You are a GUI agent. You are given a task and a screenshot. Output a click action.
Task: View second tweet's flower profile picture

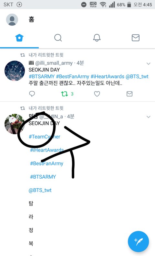click(x=15, y=124)
